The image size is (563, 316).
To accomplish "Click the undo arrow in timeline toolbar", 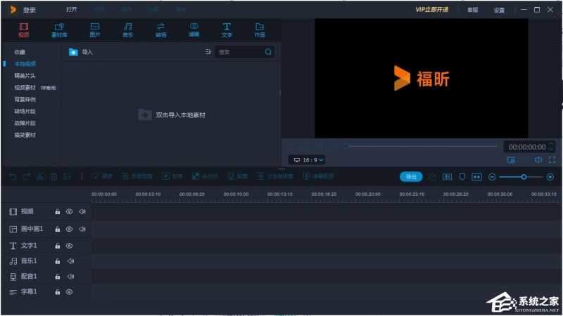I will pos(13,176).
